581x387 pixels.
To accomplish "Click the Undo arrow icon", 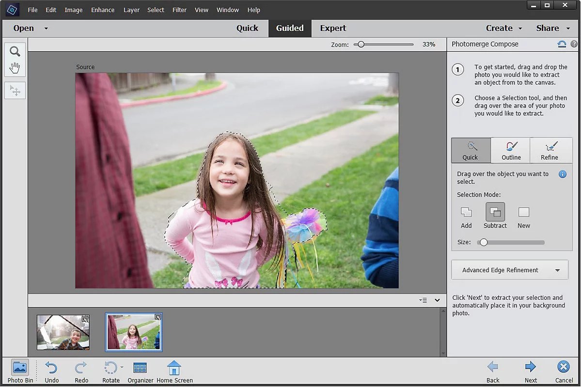I will [x=51, y=368].
